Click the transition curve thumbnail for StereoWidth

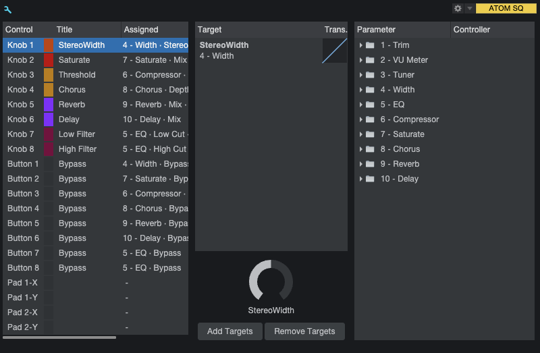click(335, 51)
